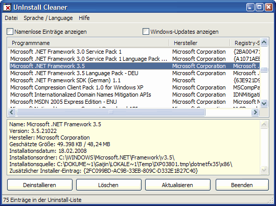
Task: Click the Installationsquelle path line
Action: tap(121, 164)
